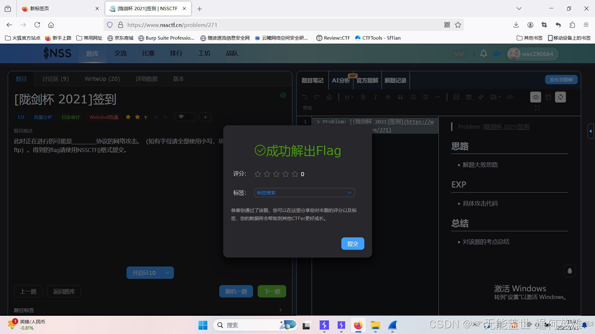Insert an unordered list in the editor
The height and width of the screenshot is (334, 595).
tap(413, 97)
